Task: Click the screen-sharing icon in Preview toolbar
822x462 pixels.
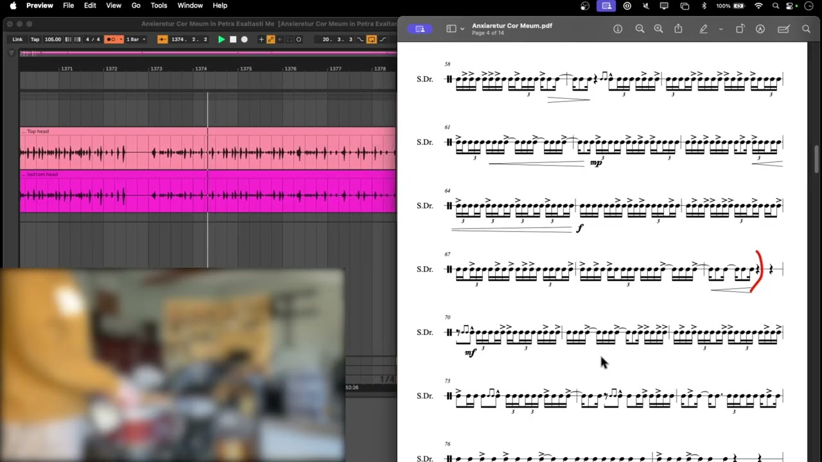Action: coord(420,29)
